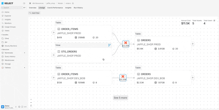
Task: Expand upstream of ORDER_ITEMS DEV_BOB node
Action: point(54,78)
